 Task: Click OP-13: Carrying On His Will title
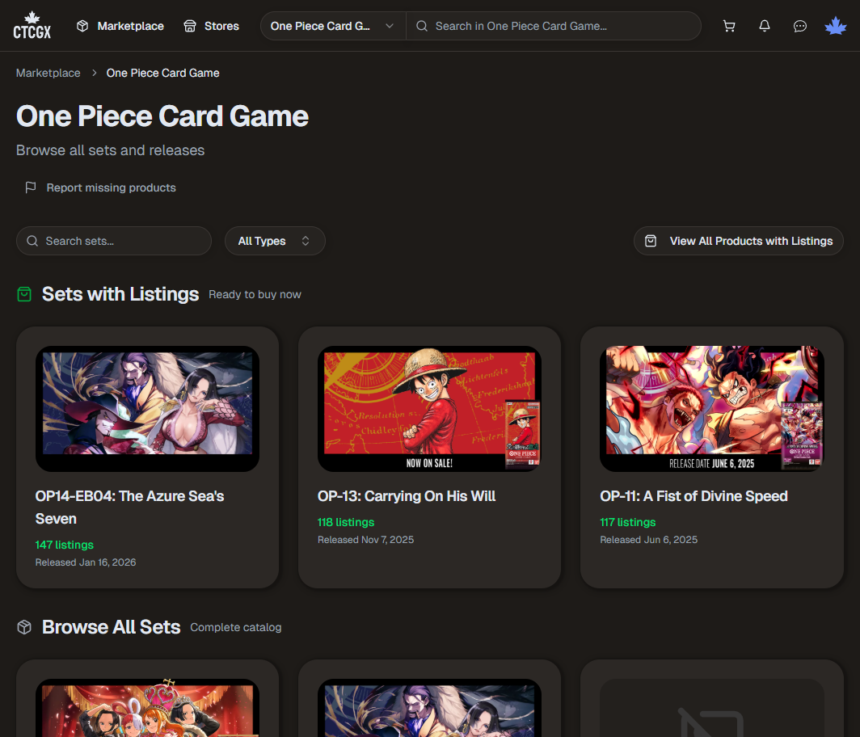coord(407,495)
